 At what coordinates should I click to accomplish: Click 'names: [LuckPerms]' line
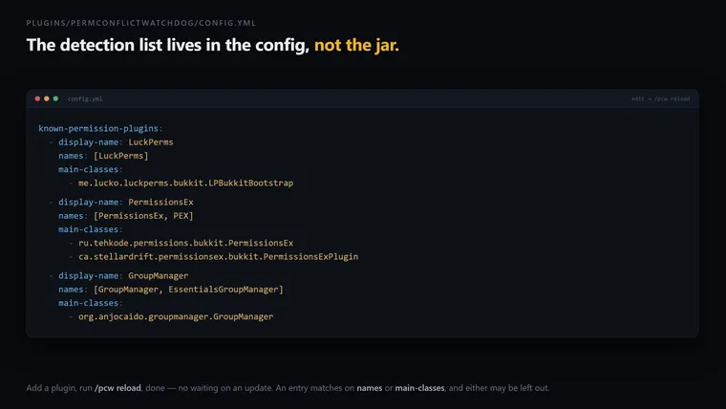pos(103,156)
